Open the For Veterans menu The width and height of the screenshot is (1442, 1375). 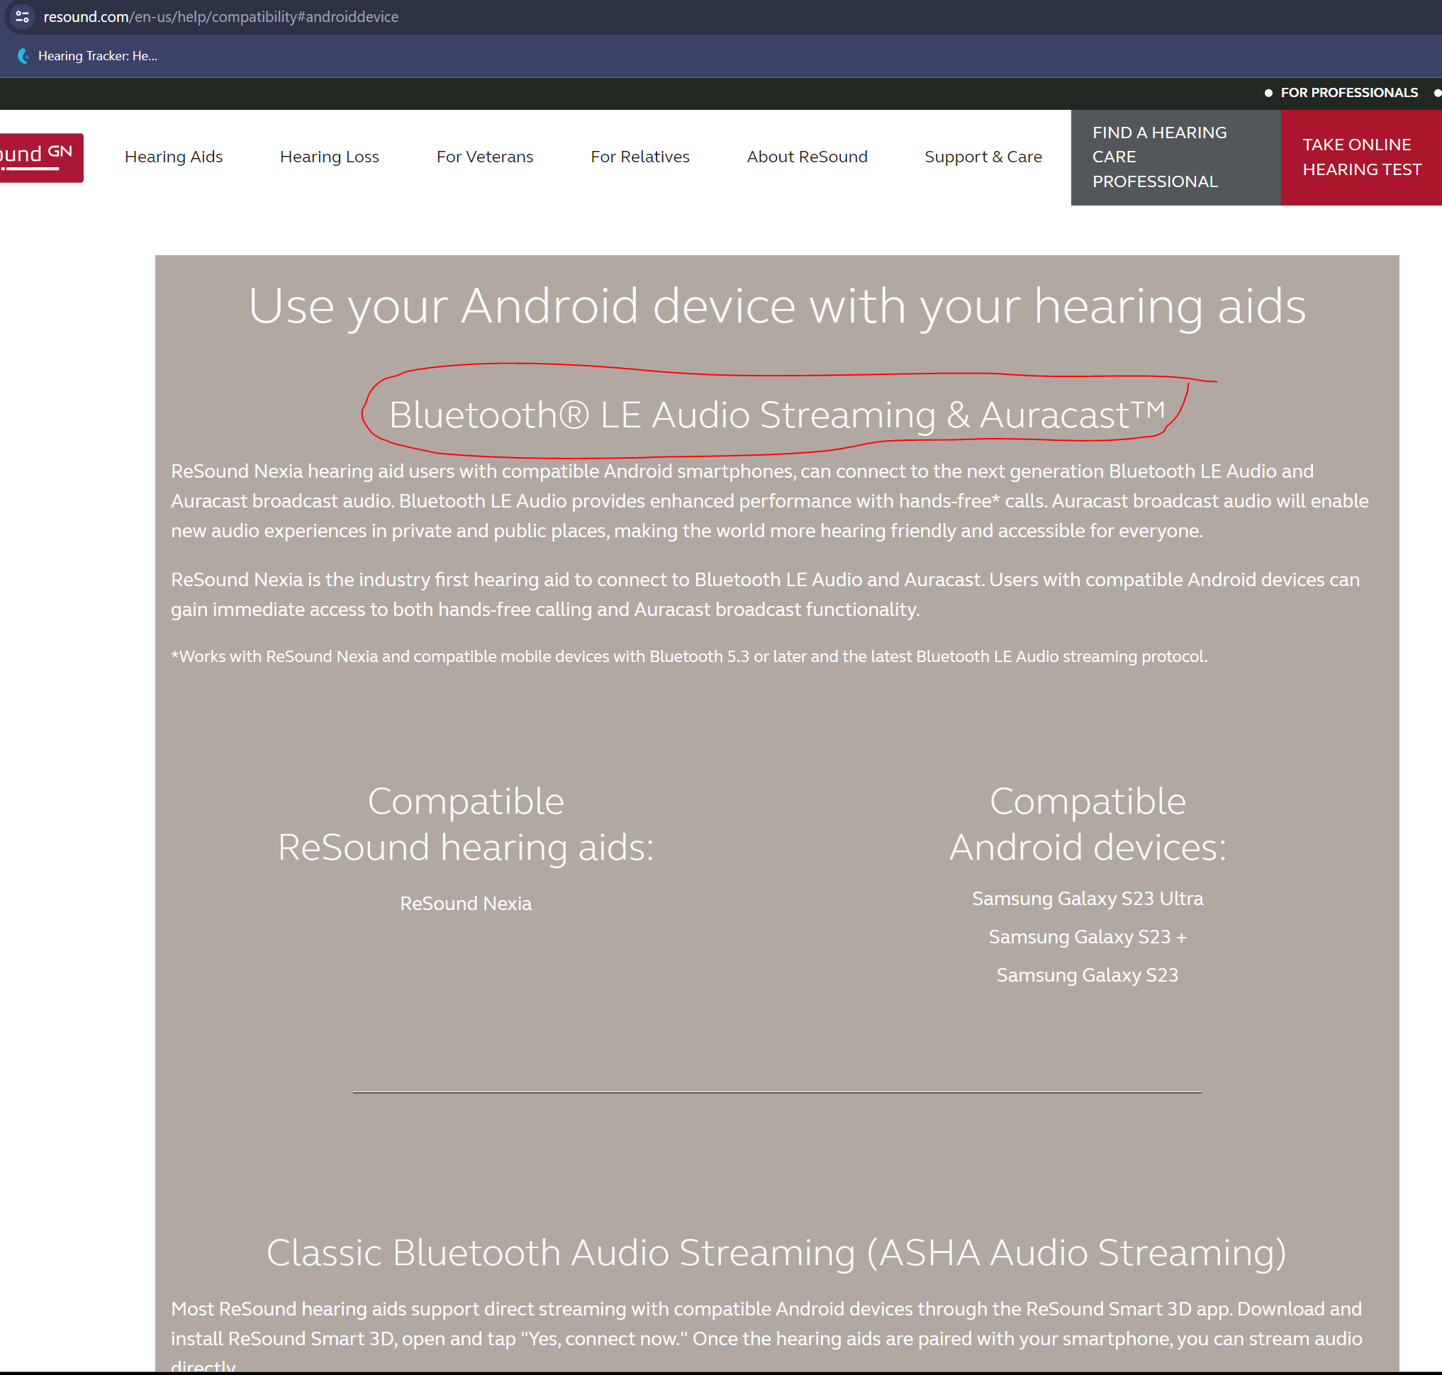485,157
